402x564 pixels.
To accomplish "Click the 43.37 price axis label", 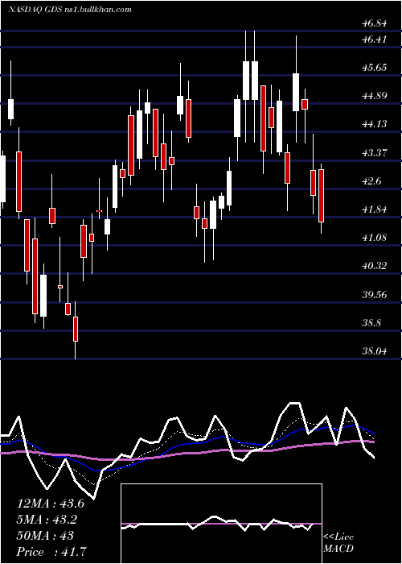I will (x=374, y=152).
